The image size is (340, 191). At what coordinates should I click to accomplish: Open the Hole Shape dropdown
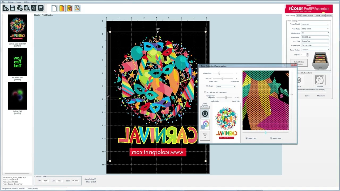point(226,86)
